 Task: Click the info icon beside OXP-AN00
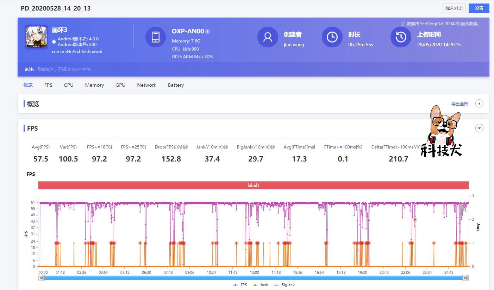click(x=208, y=32)
